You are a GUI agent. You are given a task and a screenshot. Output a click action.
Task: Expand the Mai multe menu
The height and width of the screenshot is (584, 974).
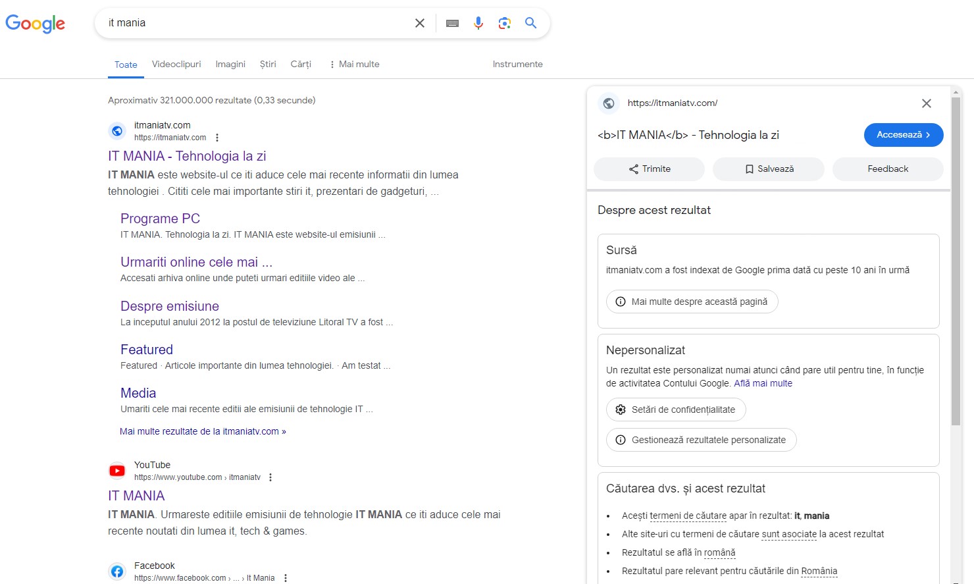354,64
